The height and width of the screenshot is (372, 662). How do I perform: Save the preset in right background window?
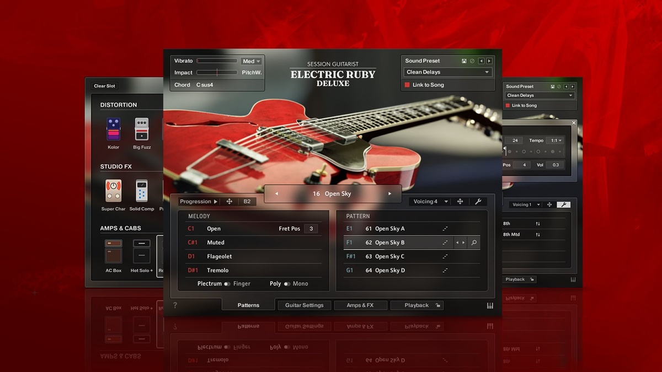point(553,87)
